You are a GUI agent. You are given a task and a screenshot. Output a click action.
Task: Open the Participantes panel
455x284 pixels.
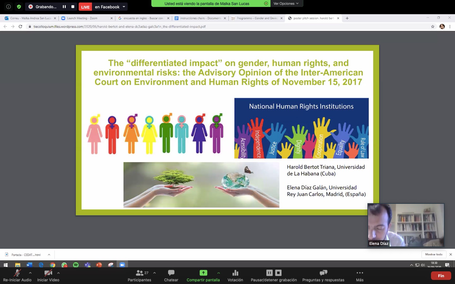(x=139, y=275)
